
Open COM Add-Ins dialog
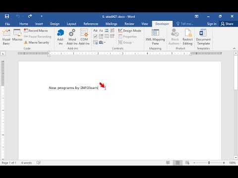[84, 37]
